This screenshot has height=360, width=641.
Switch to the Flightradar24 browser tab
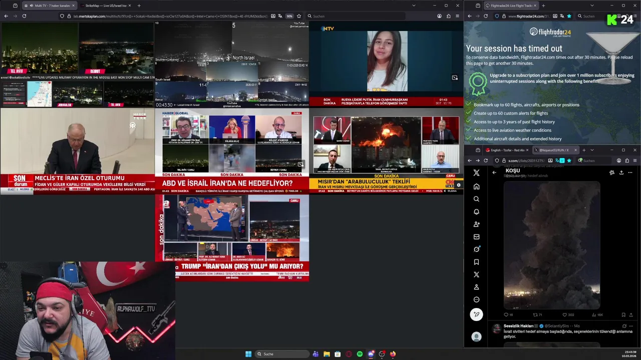511,5
